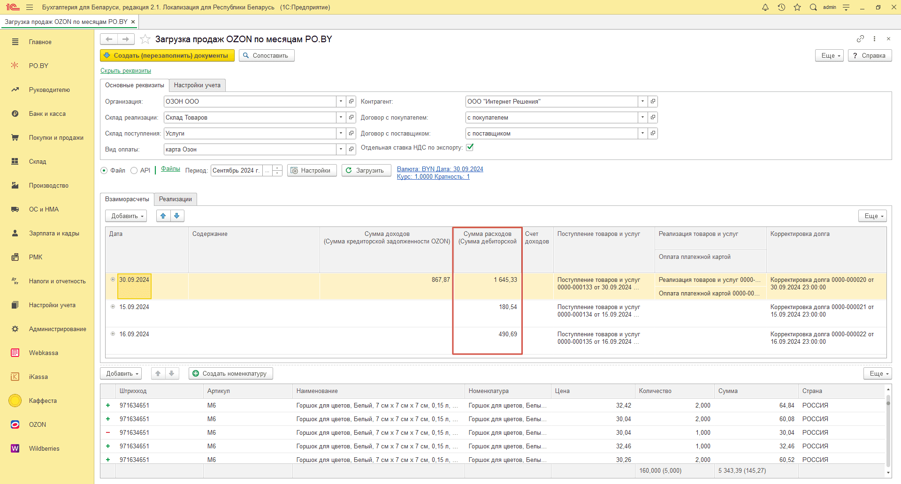The width and height of the screenshot is (901, 484).
Task: Open the Валюта BYN Дата link
Action: 440,169
